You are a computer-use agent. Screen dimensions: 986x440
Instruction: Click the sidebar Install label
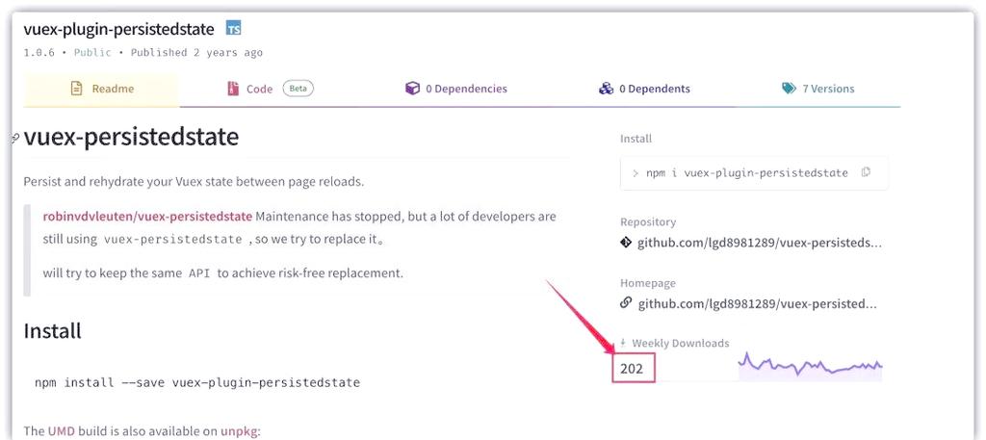click(x=636, y=139)
